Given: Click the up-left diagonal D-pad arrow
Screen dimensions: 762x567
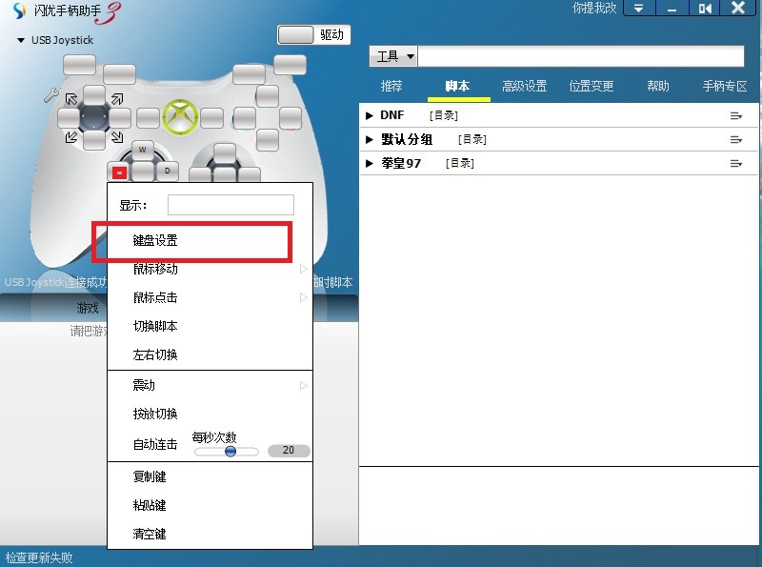Looking at the screenshot, I should click(71, 99).
